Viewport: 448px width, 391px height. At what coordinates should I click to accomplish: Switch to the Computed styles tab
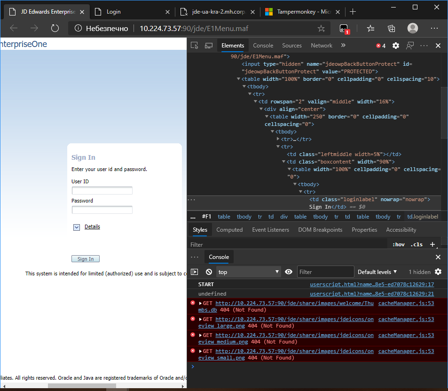point(229,230)
